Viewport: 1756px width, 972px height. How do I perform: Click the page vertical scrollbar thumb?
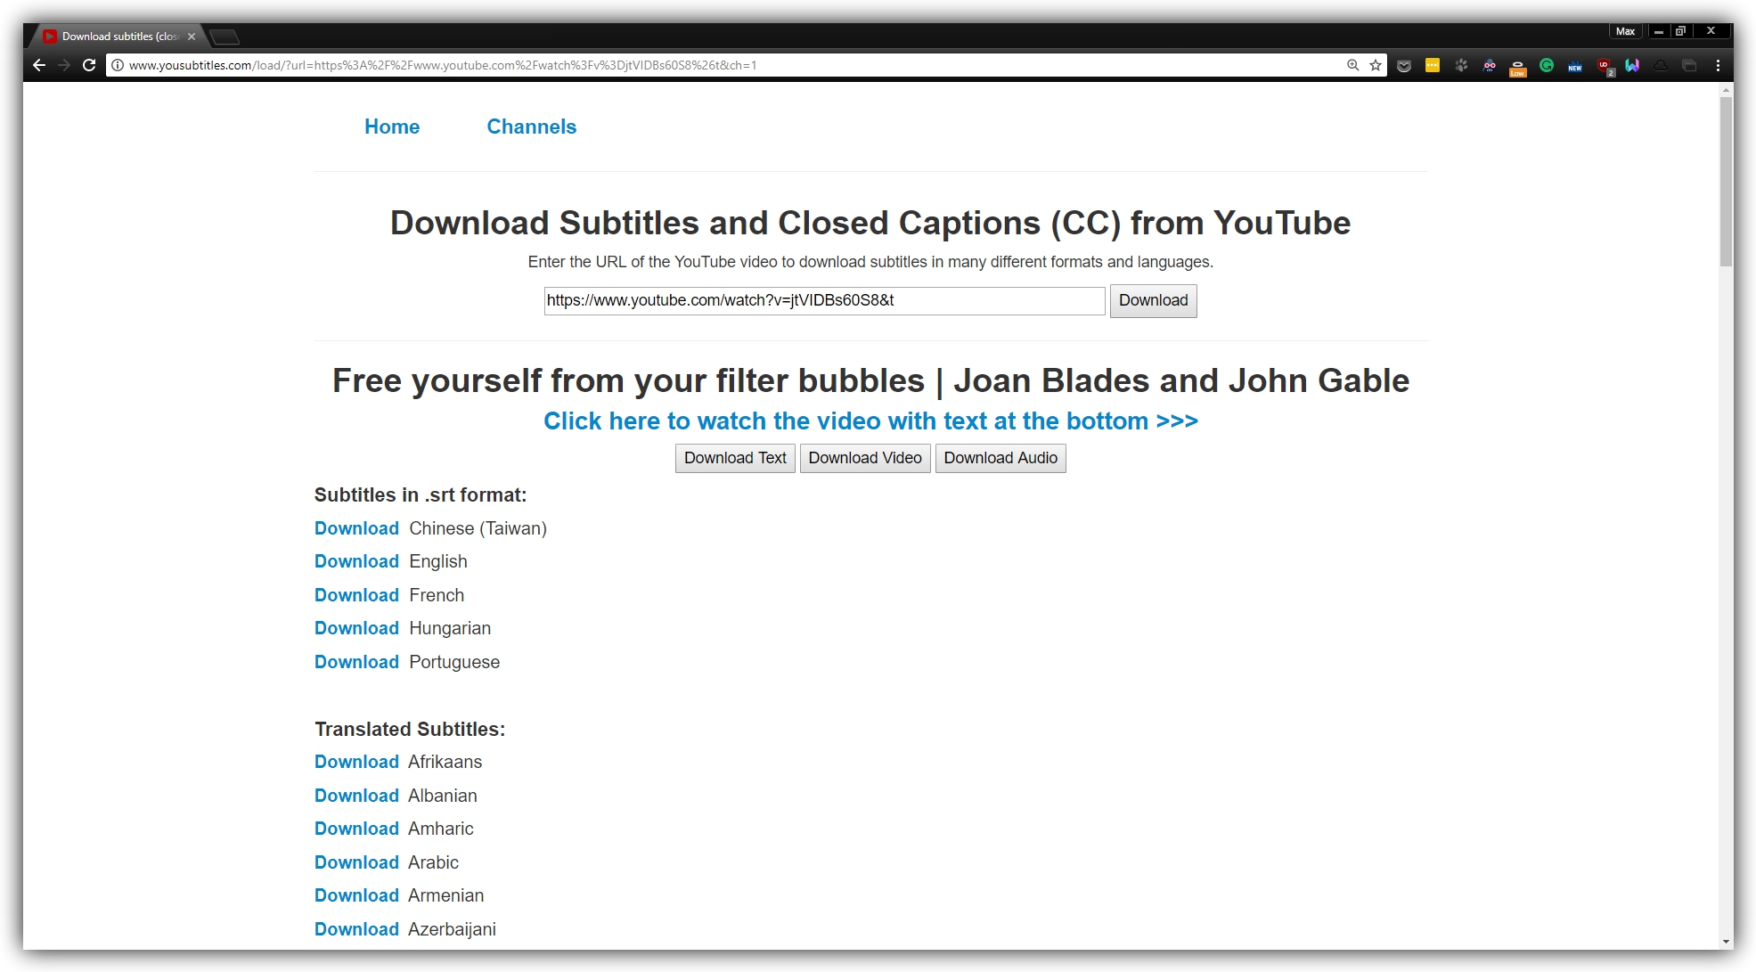pyautogui.click(x=1726, y=183)
